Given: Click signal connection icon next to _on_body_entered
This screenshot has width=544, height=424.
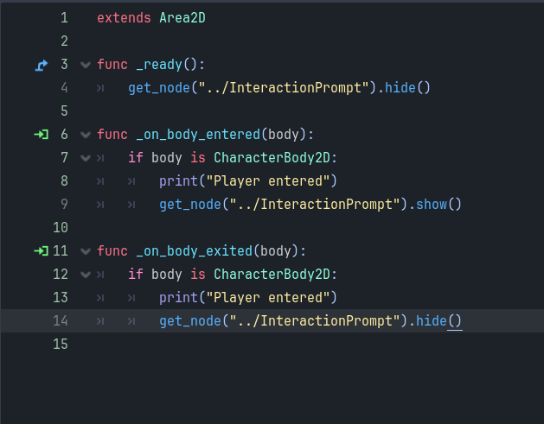Looking at the screenshot, I should click(41, 135).
